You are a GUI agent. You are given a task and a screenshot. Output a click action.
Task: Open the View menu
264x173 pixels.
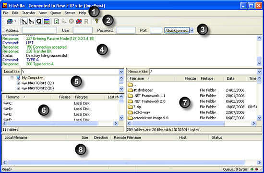[43, 13]
